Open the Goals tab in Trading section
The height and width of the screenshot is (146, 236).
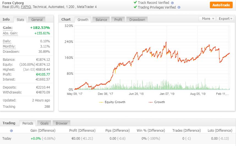point(44,123)
